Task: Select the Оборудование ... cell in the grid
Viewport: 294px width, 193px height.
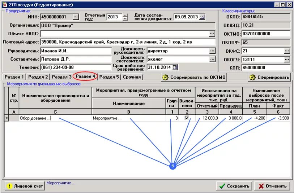Action: point(55,118)
